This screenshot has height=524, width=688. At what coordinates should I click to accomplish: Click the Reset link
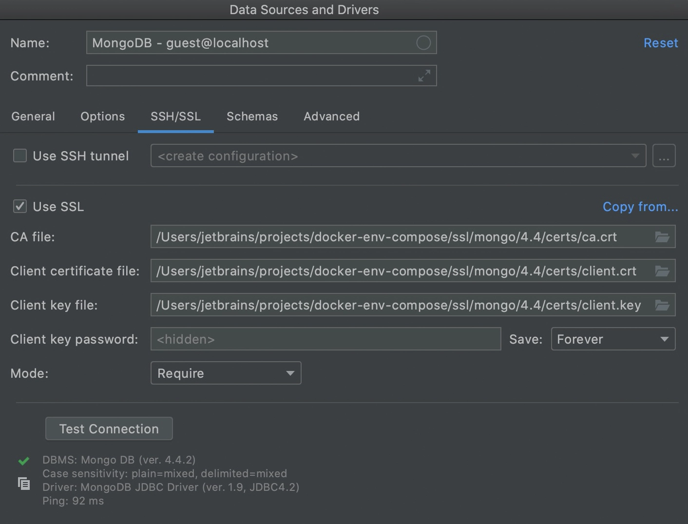click(x=661, y=43)
